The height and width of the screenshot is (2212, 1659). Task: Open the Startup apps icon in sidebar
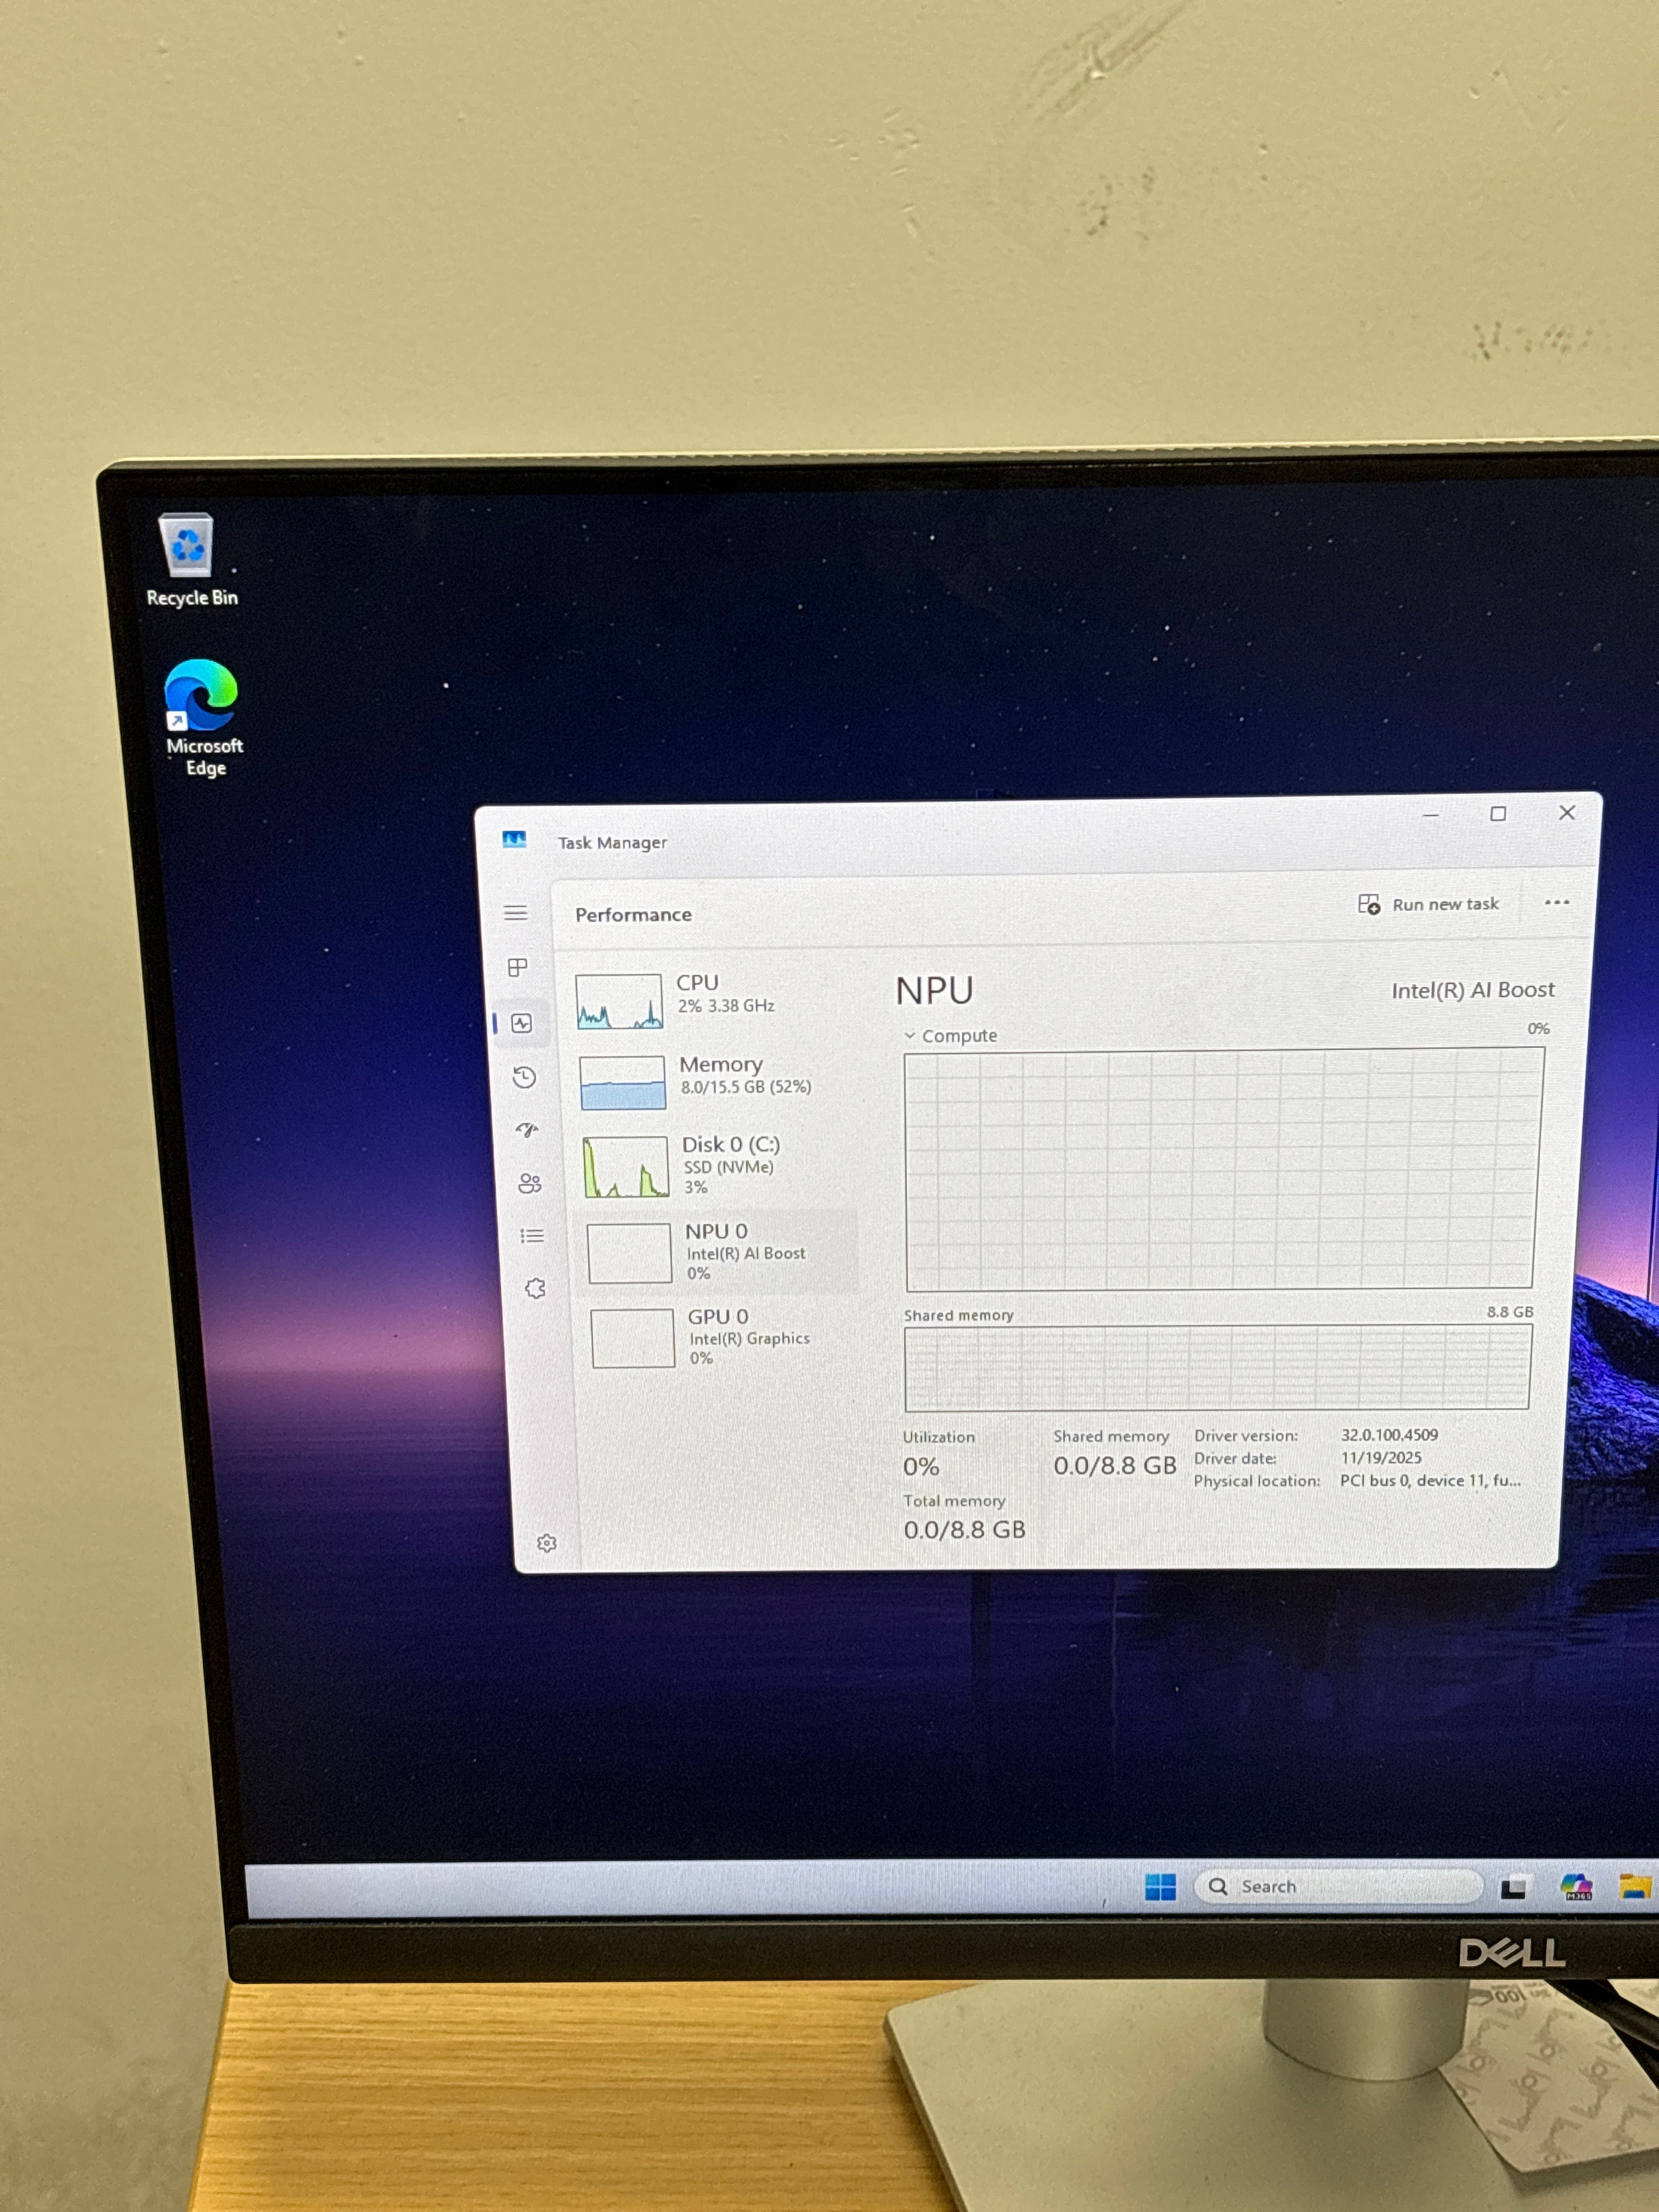pyautogui.click(x=527, y=1130)
